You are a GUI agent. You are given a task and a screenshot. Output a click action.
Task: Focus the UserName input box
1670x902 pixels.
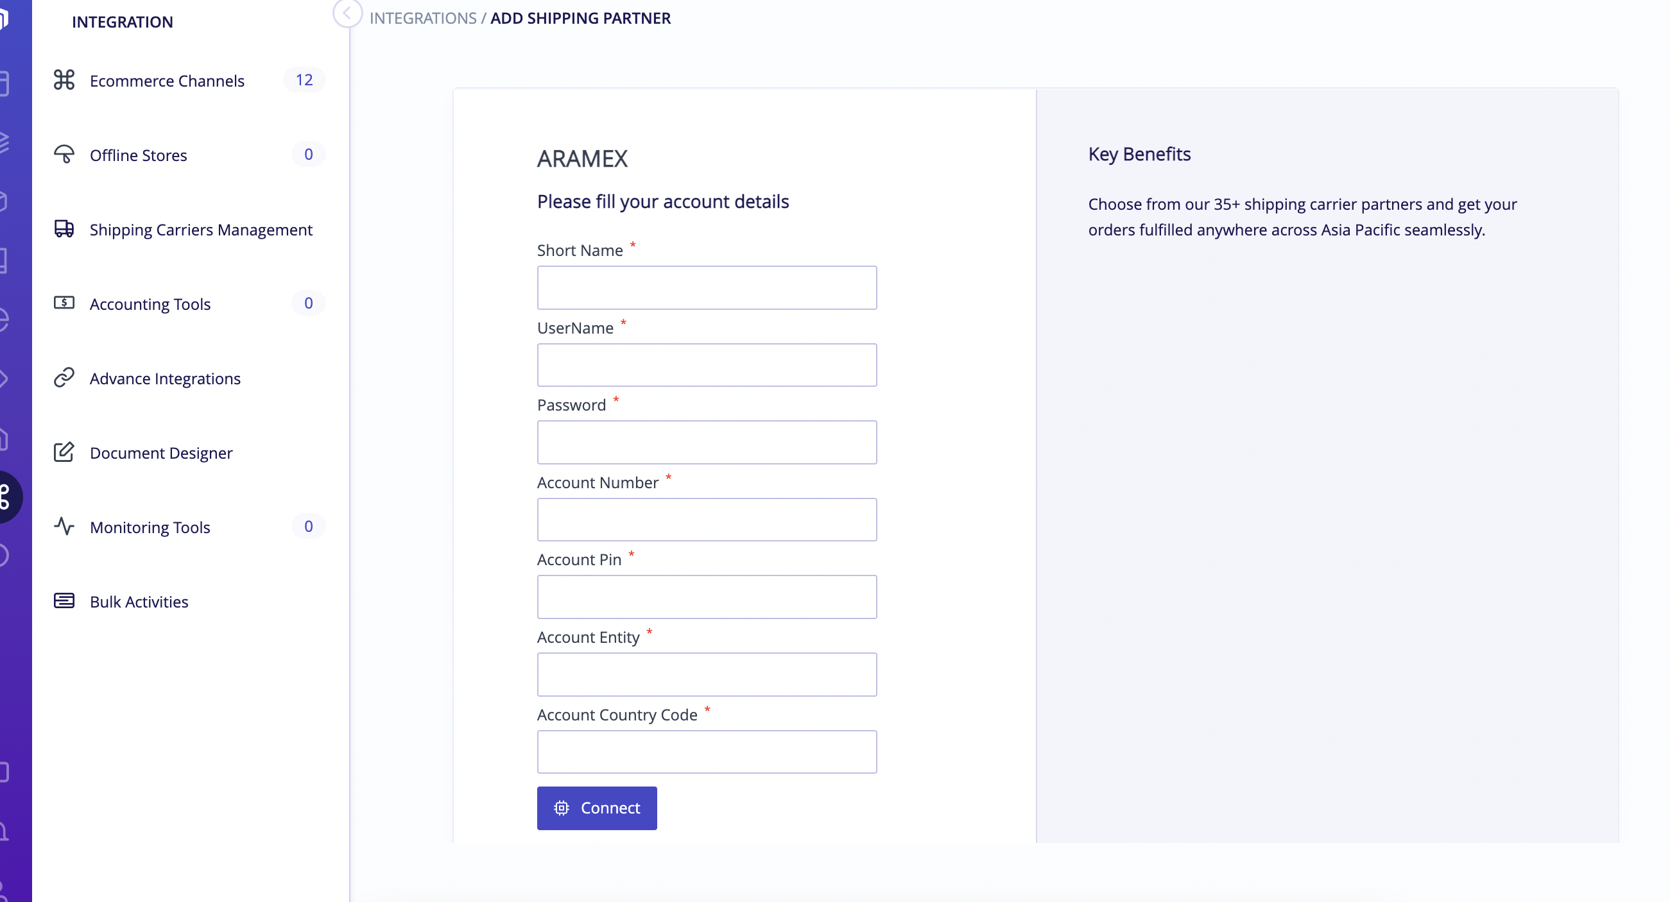pyautogui.click(x=707, y=366)
